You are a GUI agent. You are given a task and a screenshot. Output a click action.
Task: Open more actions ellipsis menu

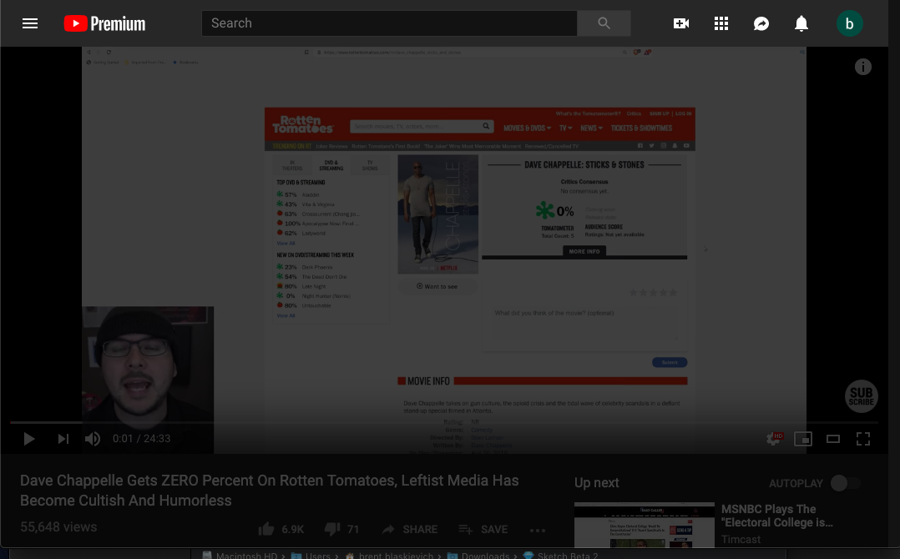538,531
